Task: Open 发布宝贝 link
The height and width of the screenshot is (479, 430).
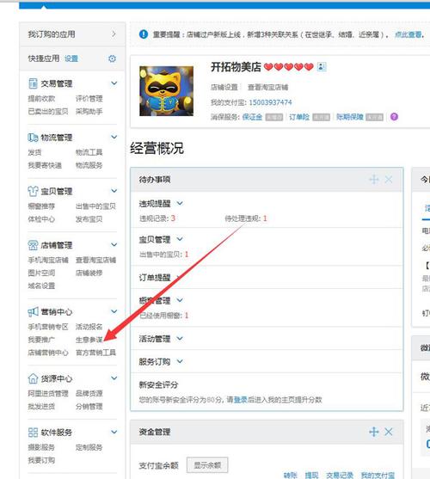Action: [x=89, y=219]
